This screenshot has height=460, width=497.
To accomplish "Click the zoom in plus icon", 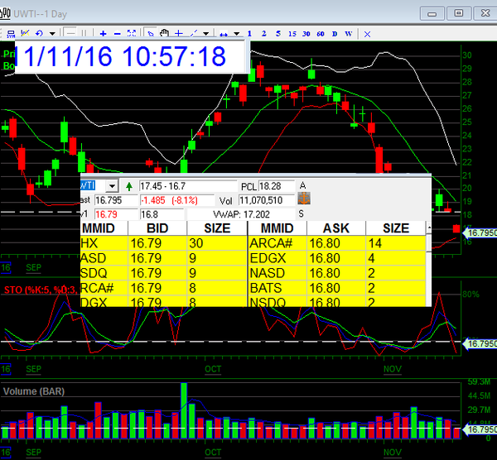I will (x=103, y=33).
